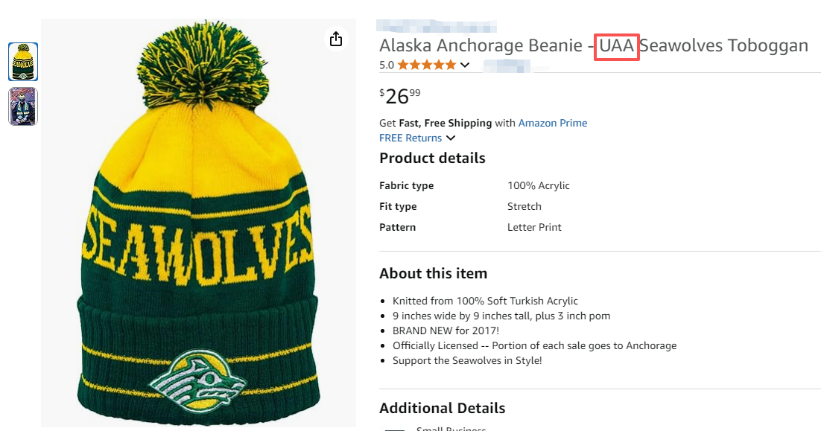Screen dimensions: 821x431
Task: Select the first beanie thumbnail
Action: [x=23, y=62]
